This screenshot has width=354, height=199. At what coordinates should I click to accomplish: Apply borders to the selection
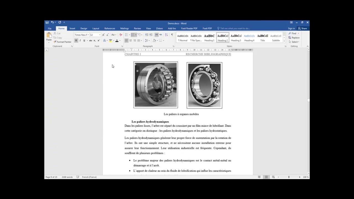(x=160, y=41)
